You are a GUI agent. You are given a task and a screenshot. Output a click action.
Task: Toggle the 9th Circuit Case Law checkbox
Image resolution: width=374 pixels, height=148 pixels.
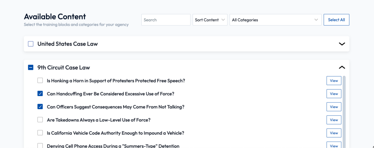31,67
